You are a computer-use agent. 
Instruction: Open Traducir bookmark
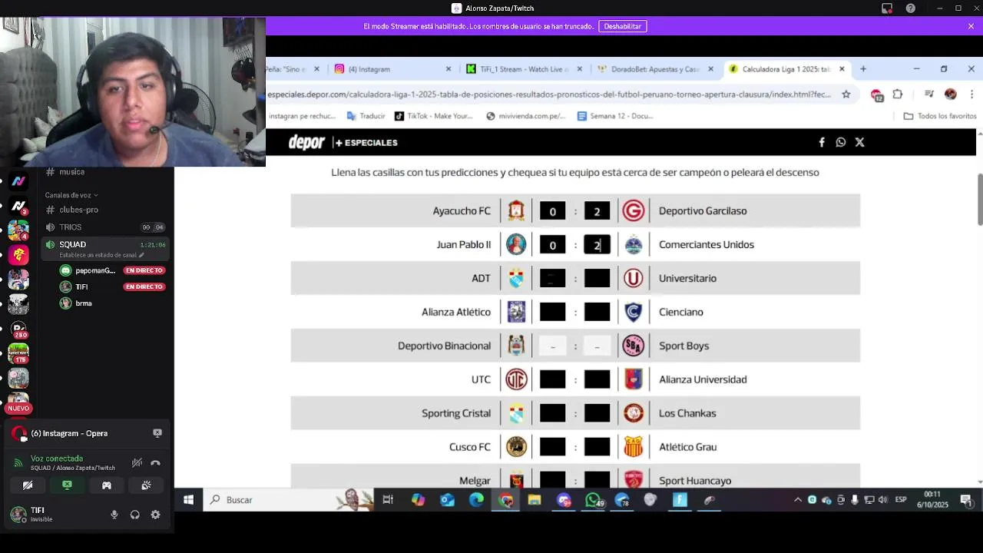(366, 116)
